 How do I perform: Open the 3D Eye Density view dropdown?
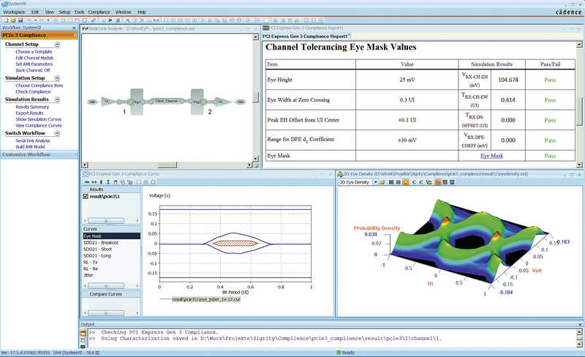click(x=375, y=182)
